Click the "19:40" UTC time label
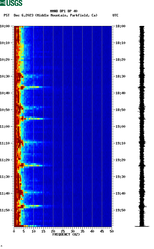 pos(121,194)
